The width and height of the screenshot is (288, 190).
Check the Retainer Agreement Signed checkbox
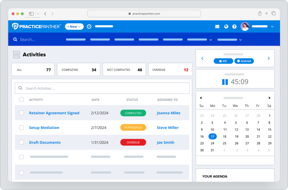tap(22, 113)
